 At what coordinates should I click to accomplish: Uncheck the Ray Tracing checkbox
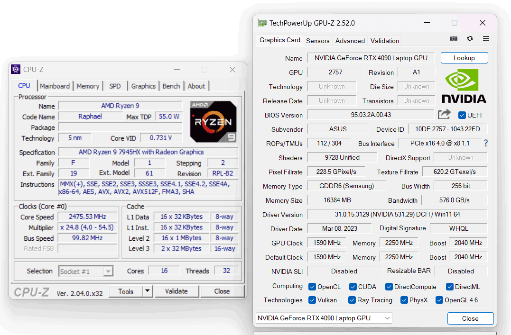click(x=352, y=300)
